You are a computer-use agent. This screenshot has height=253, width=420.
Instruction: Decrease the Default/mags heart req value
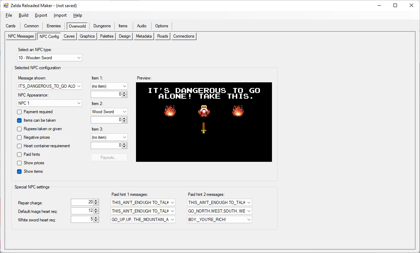pyautogui.click(x=96, y=213)
